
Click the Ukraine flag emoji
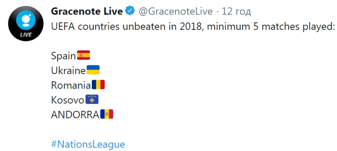[93, 70]
